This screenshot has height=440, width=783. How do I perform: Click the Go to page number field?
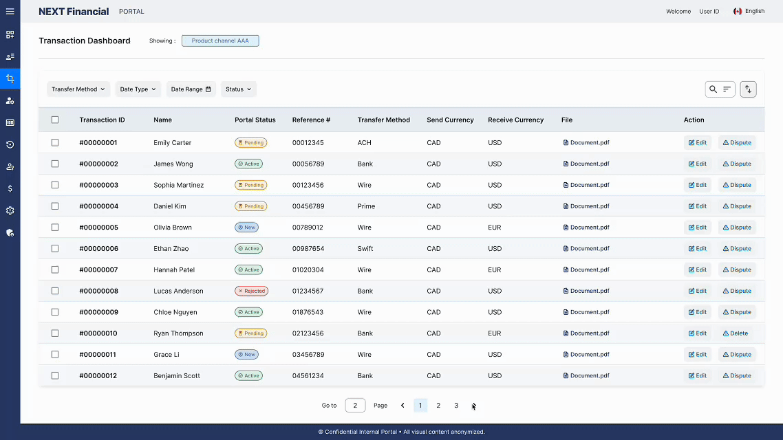(x=355, y=406)
